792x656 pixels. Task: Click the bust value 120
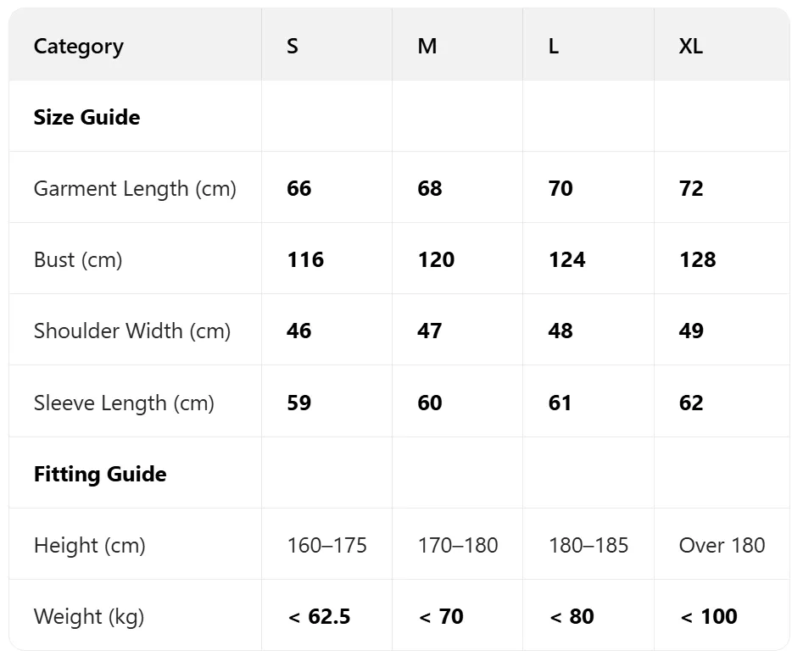(436, 259)
